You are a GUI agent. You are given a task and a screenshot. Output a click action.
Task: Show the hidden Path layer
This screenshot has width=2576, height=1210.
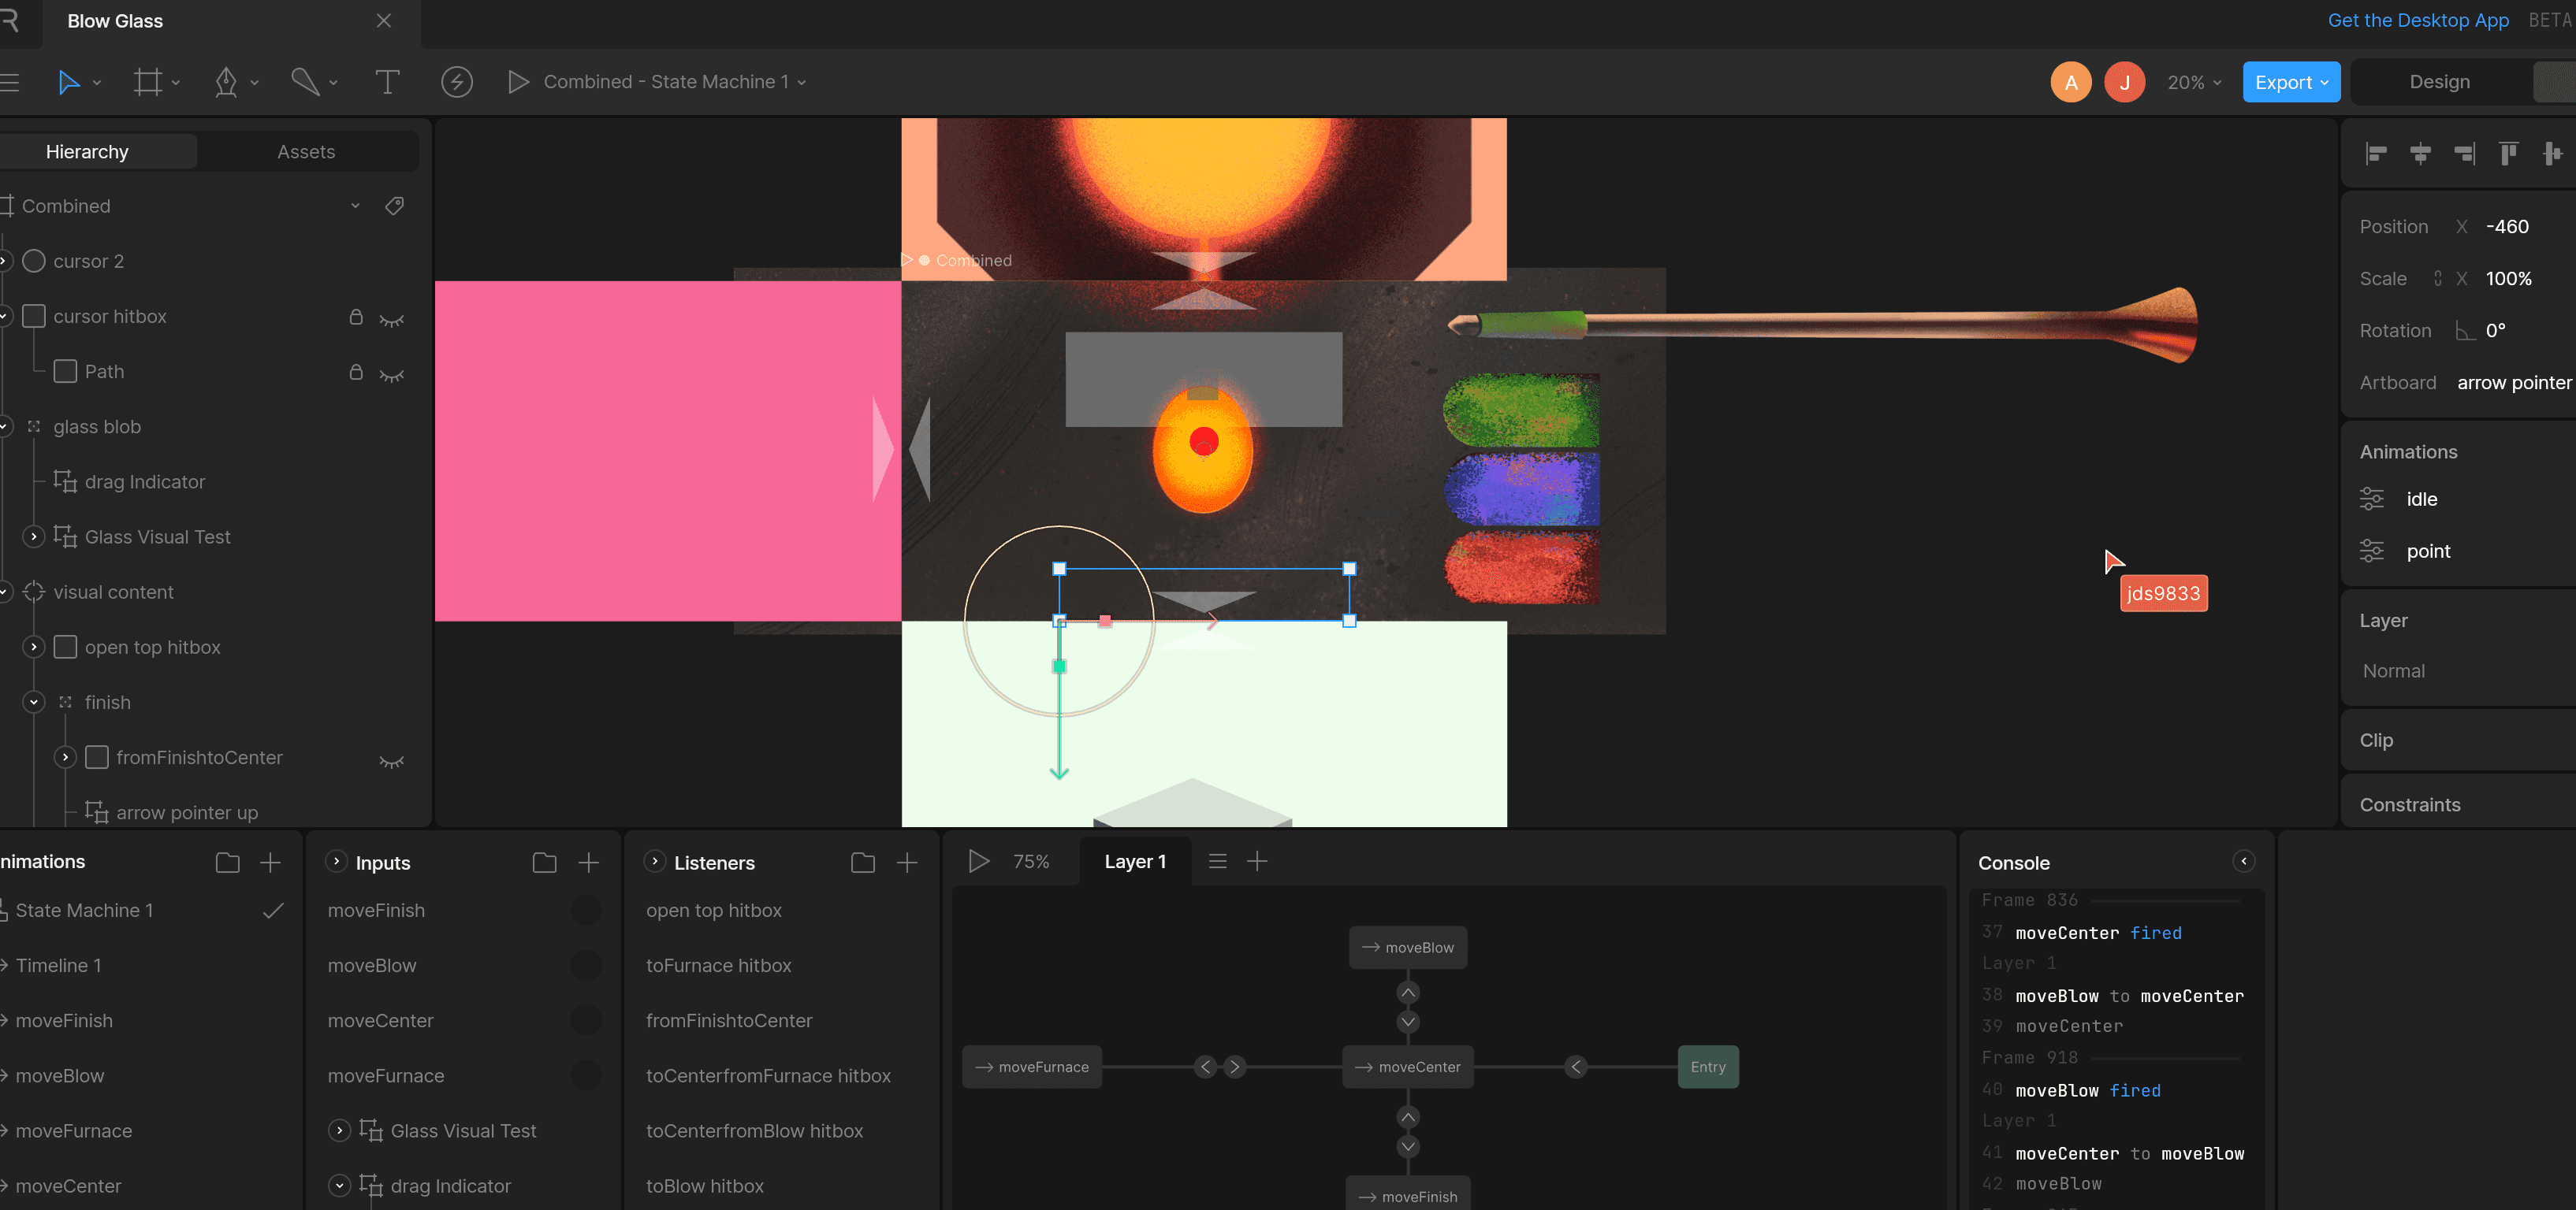point(392,375)
